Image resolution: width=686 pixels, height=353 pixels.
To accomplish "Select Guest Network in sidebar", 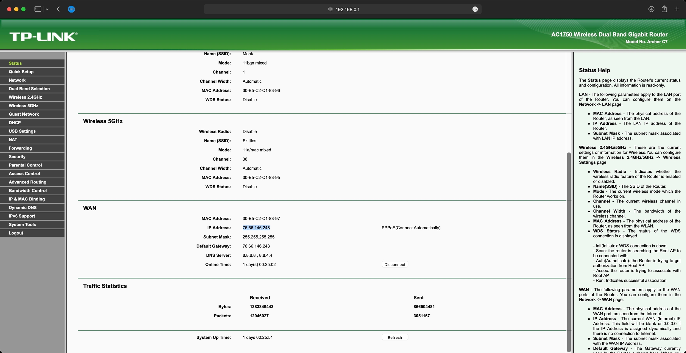I will (x=24, y=114).
